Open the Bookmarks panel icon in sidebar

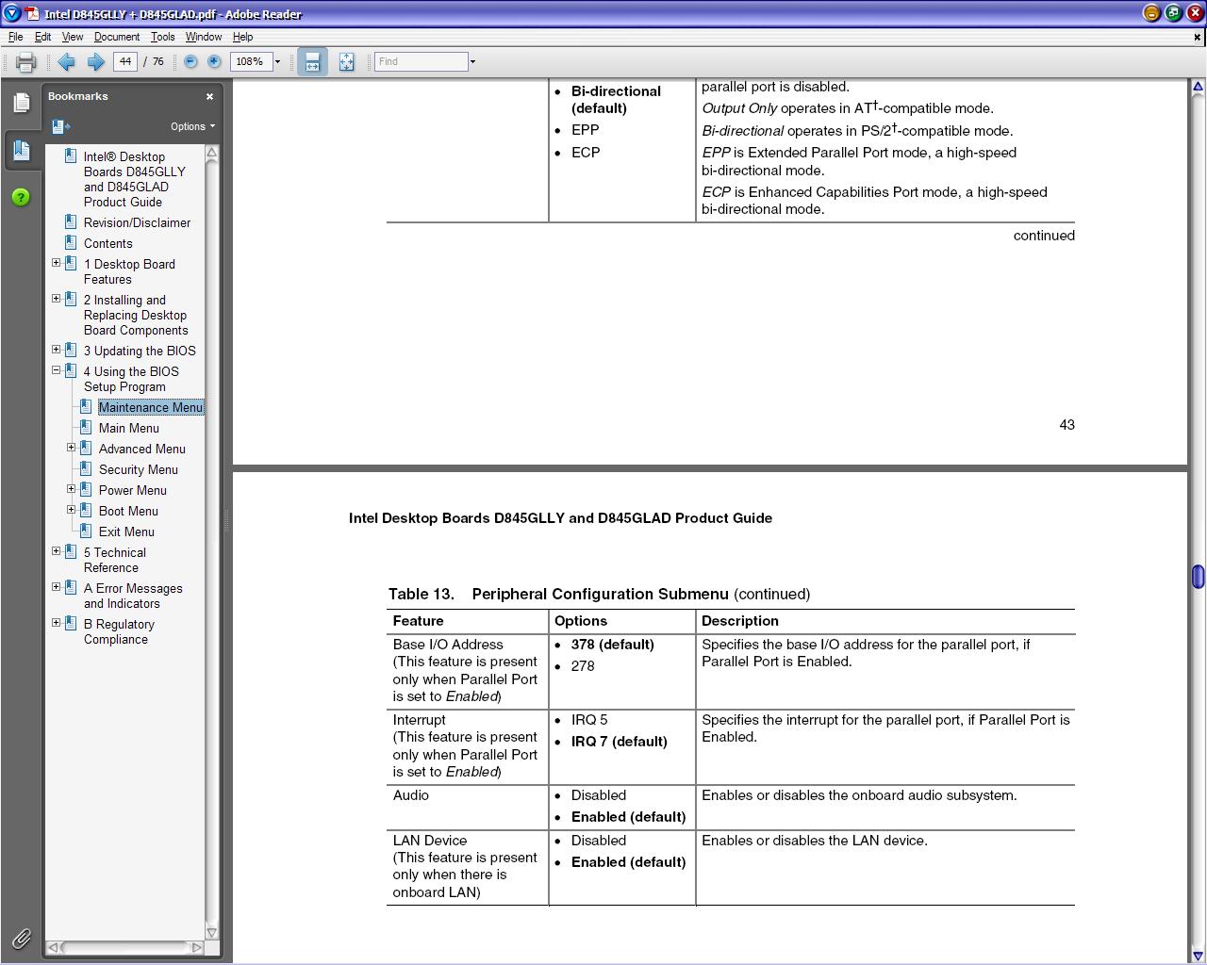click(x=21, y=151)
